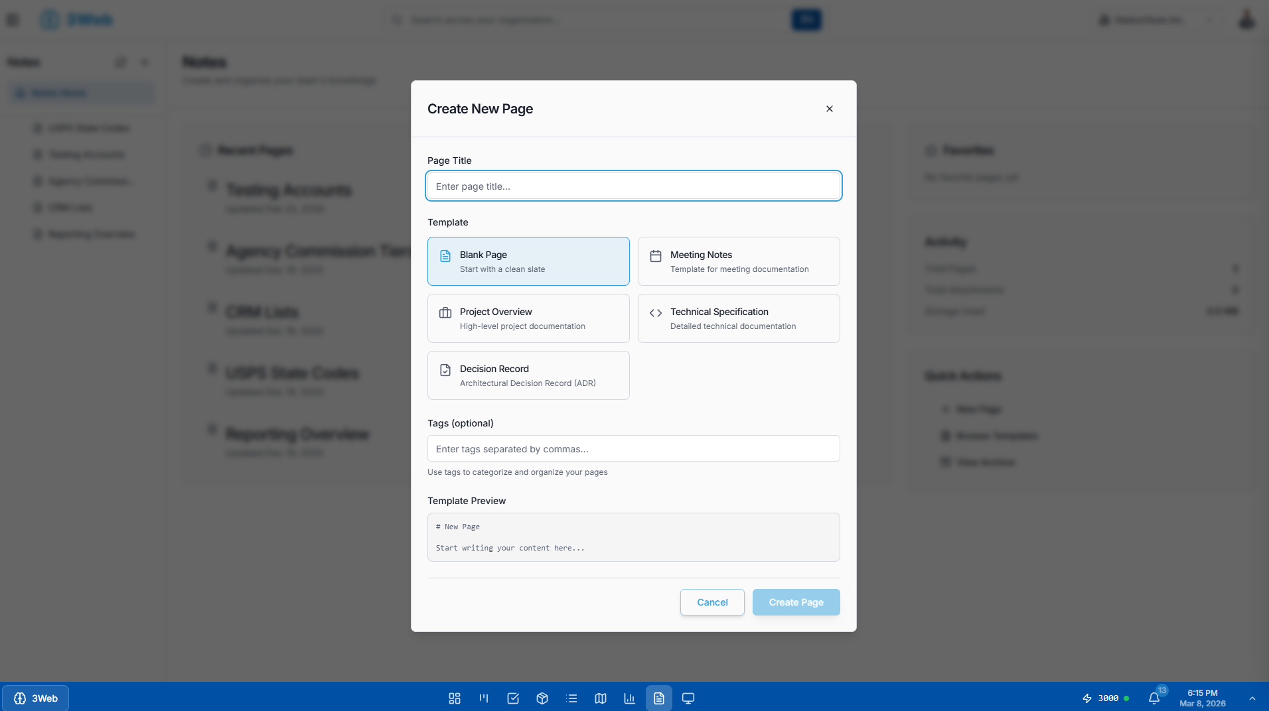Open the display/monitor icon in the taskbar
The image size is (1269, 711).
(x=688, y=698)
